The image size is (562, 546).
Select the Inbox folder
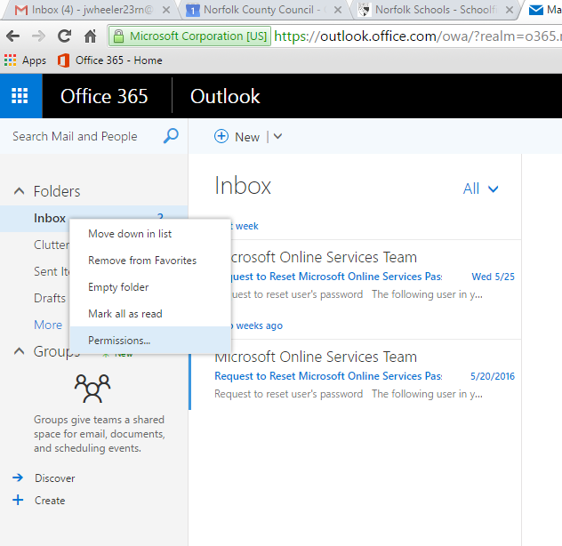point(50,218)
